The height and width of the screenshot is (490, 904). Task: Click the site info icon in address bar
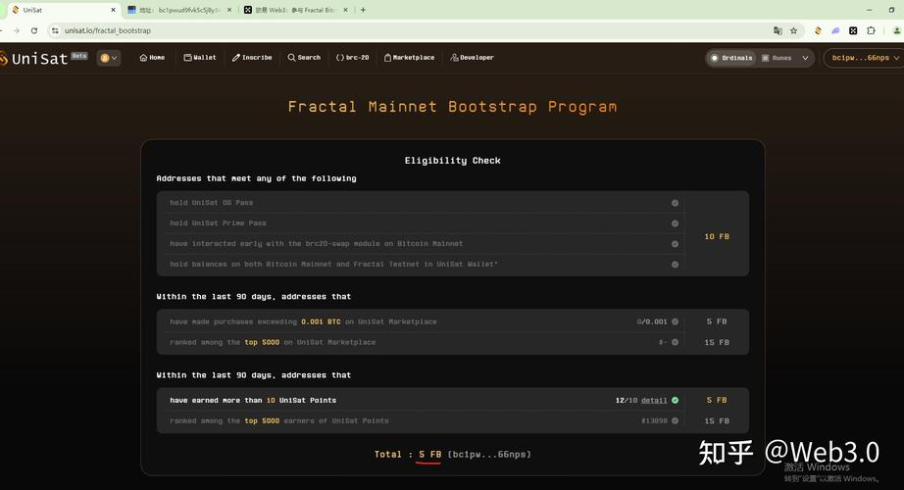tap(55, 30)
